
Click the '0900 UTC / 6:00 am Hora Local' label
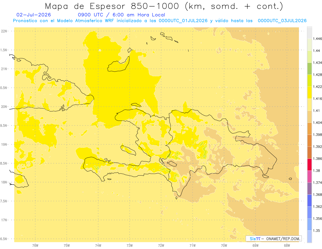(x=121, y=15)
